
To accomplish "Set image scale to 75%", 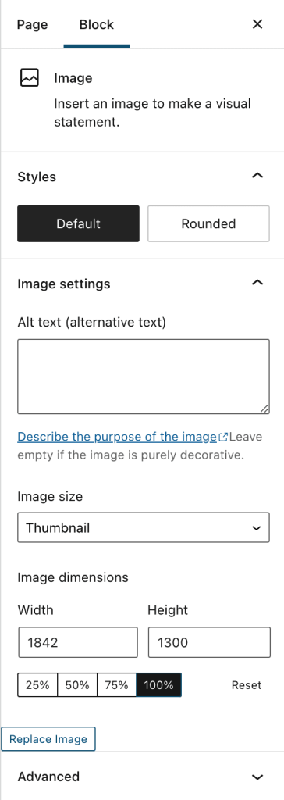I will point(116,685).
